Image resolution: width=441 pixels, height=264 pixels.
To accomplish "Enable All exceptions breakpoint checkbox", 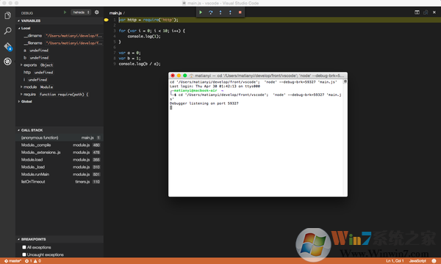I will coord(24,247).
